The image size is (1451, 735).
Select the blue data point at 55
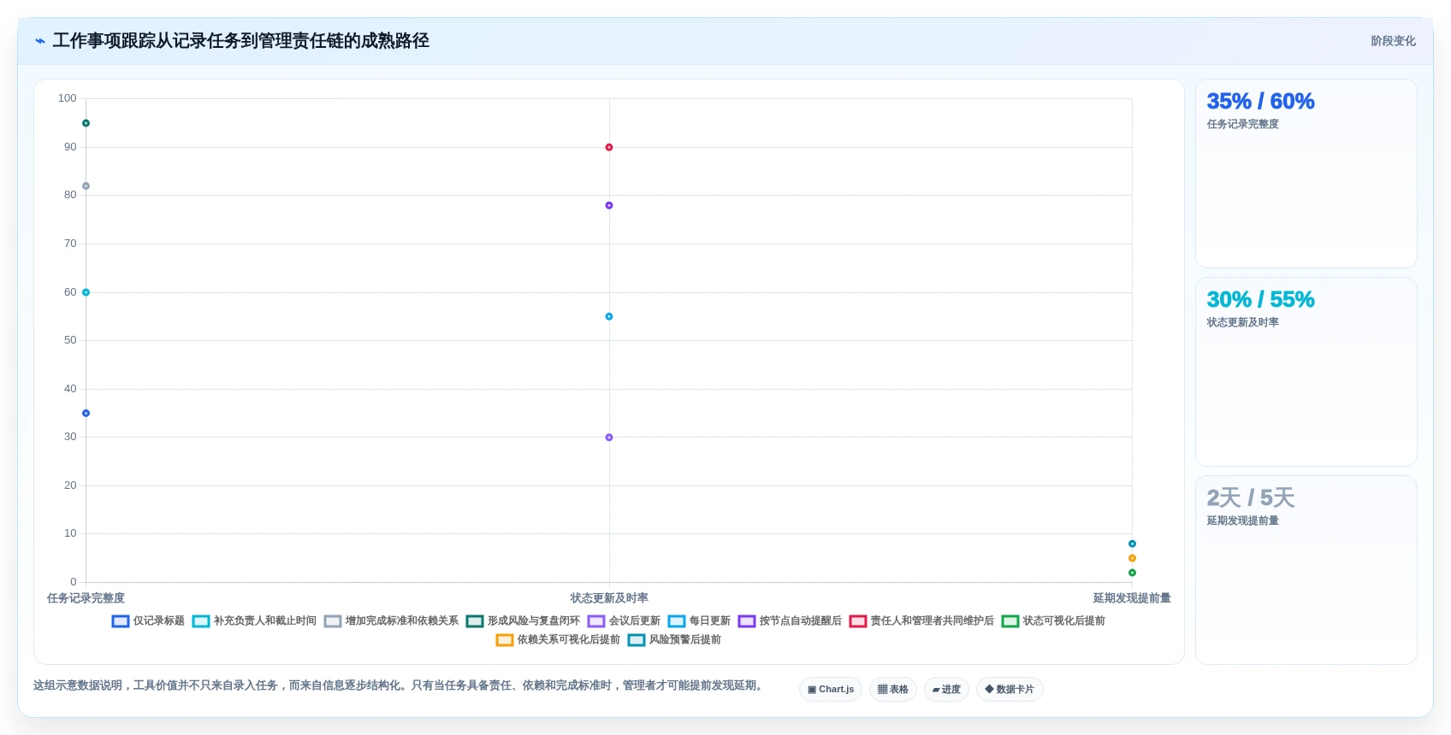coord(609,316)
